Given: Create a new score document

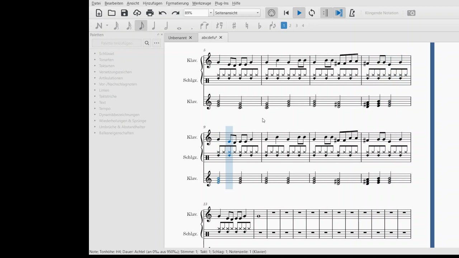Looking at the screenshot, I should pyautogui.click(x=99, y=13).
